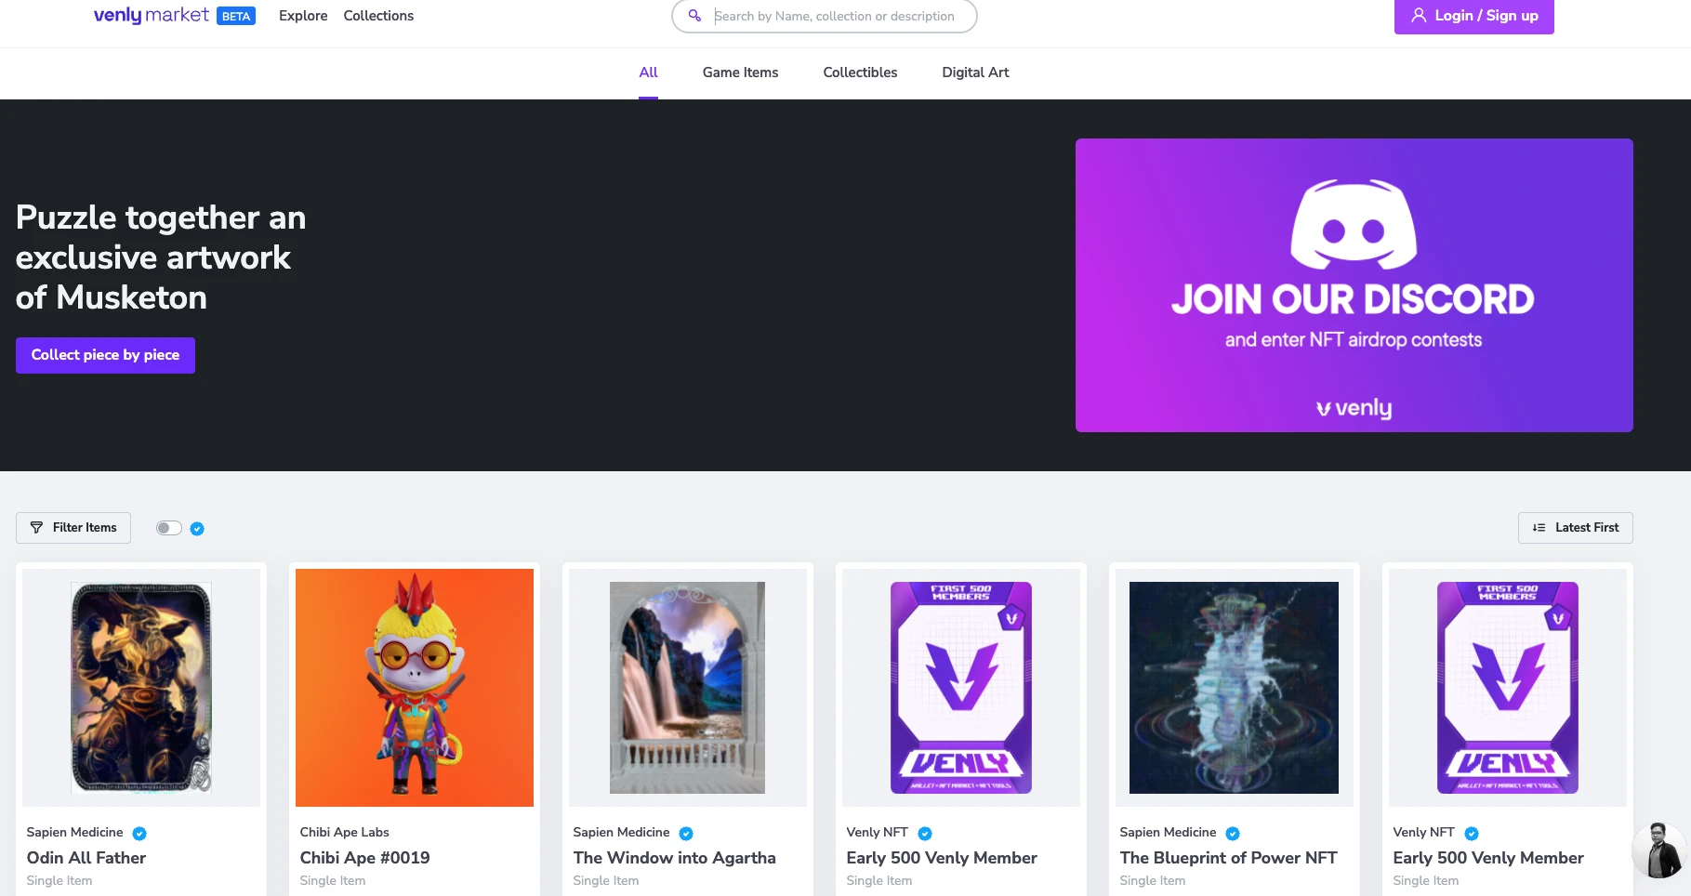Click the Venly Market logo

[x=151, y=16]
